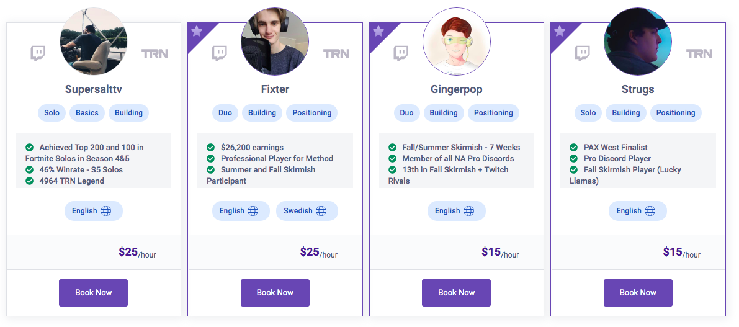Open Fixter's Twitch channel icon
The width and height of the screenshot is (739, 327).
[x=219, y=53]
